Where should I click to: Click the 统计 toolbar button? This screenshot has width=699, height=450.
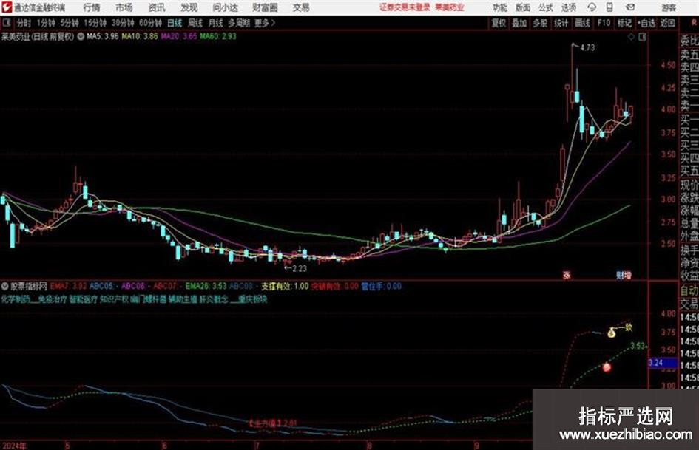(x=561, y=23)
